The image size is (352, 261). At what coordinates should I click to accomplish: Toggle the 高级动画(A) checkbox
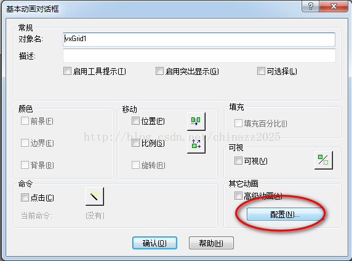238,195
